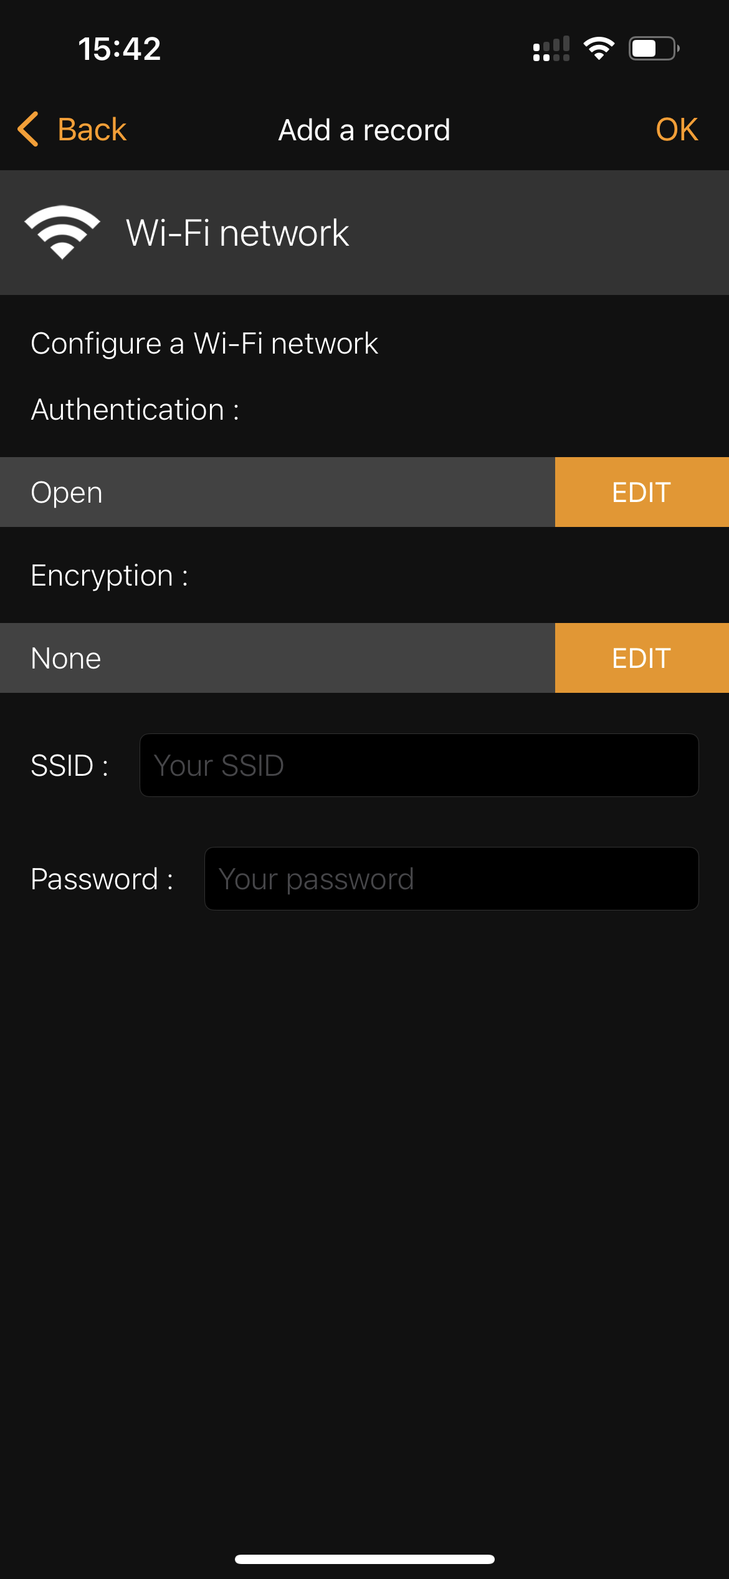This screenshot has height=1579, width=729.
Task: Focus the Your SSID text field
Action: click(x=419, y=765)
